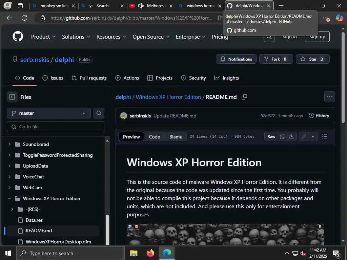Image resolution: width=347 pixels, height=260 pixels.
Task: Open the Solutions dropdown menu
Action: [76, 37]
